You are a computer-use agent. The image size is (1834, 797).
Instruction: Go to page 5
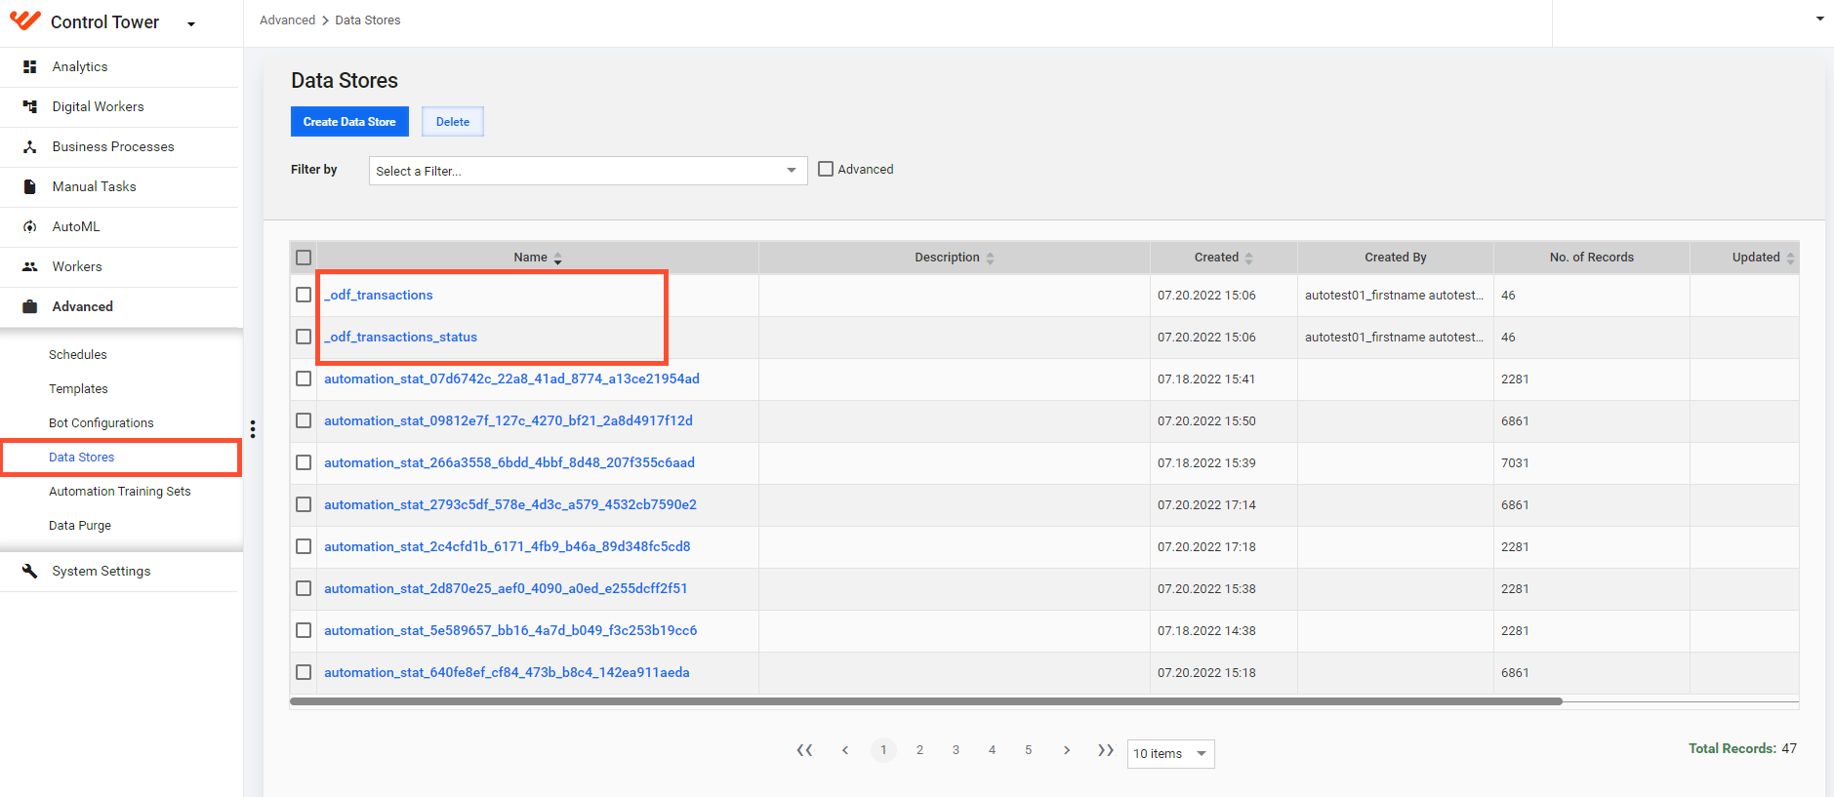tap(1028, 750)
